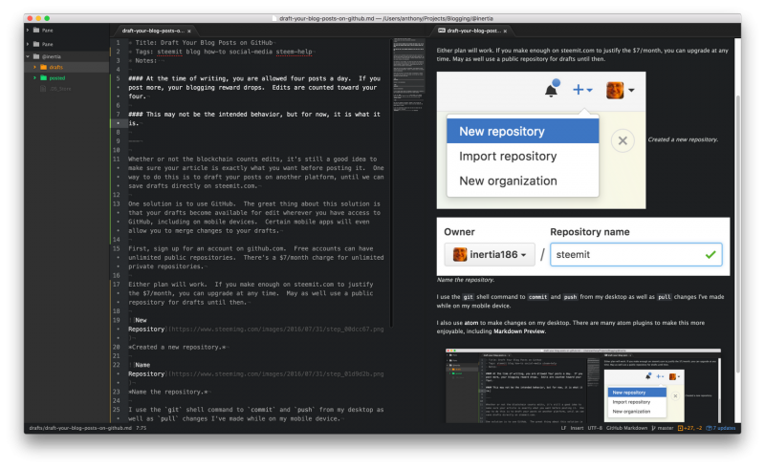765x468 pixels.
Task: Click the drafts file path in status bar
Action: coord(80,428)
